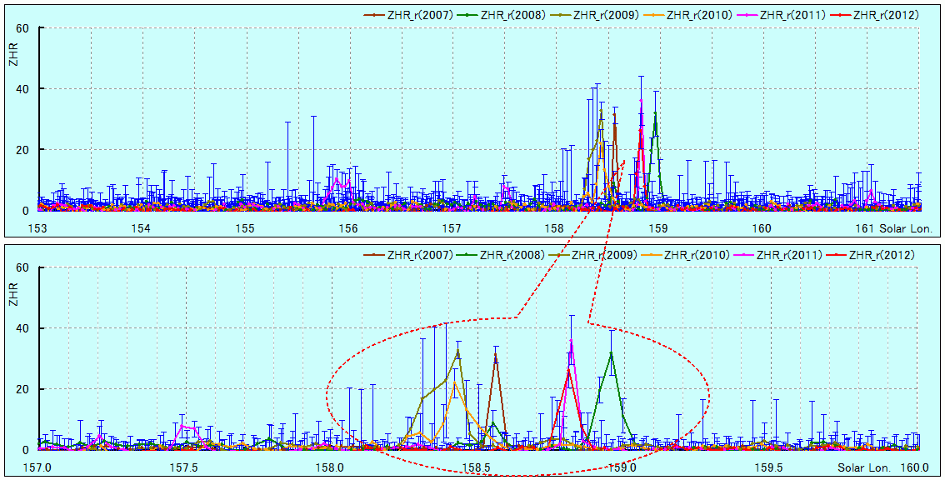This screenshot has width=945, height=480.
Task: Click the 'Solar Lon.' label in top chart
Action: coord(905,228)
